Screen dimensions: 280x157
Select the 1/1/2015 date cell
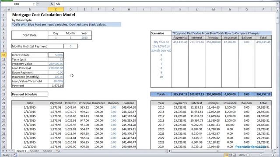point(30,108)
